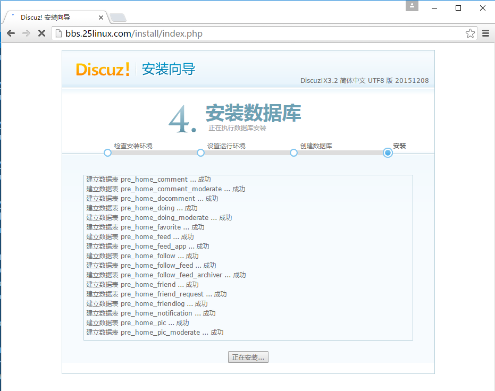Image resolution: width=495 pixels, height=391 pixels.
Task: Open the Chrome user profile icon
Action: pyautogui.click(x=412, y=6)
